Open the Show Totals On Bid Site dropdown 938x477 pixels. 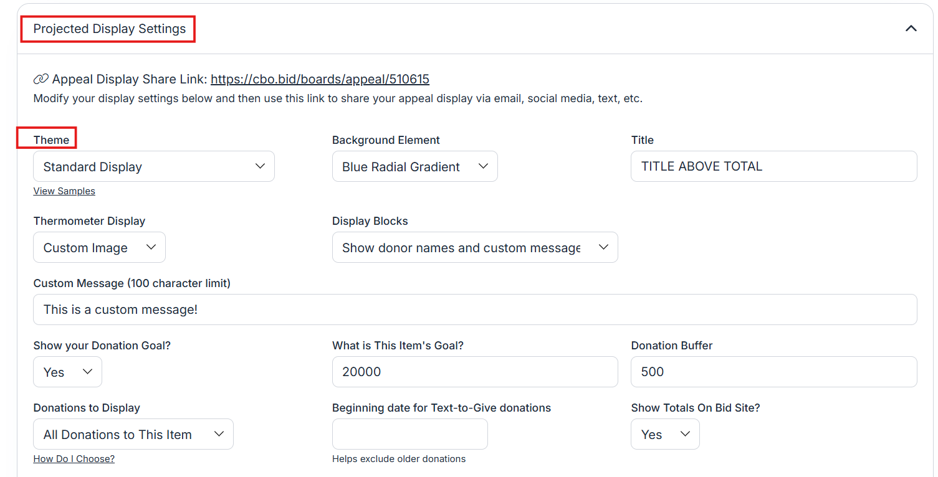(665, 435)
